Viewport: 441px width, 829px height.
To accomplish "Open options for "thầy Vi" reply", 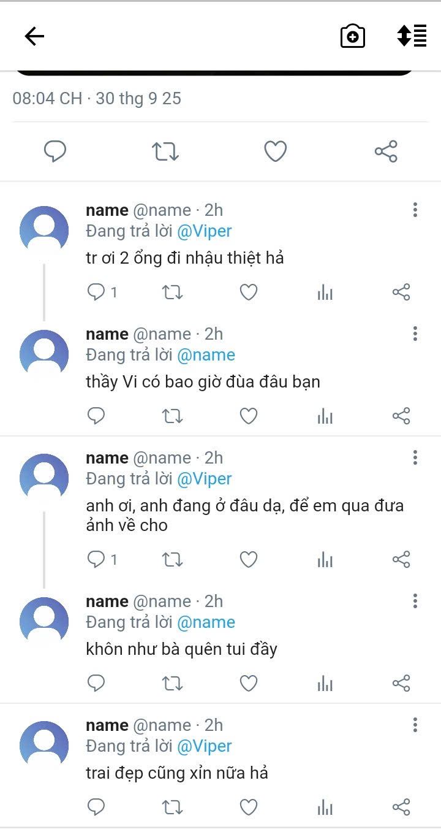I will tap(415, 334).
